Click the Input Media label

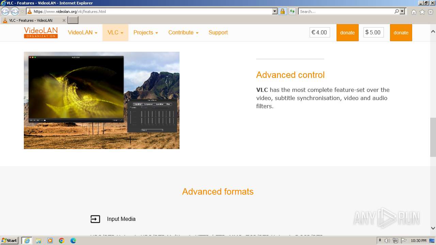click(121, 219)
